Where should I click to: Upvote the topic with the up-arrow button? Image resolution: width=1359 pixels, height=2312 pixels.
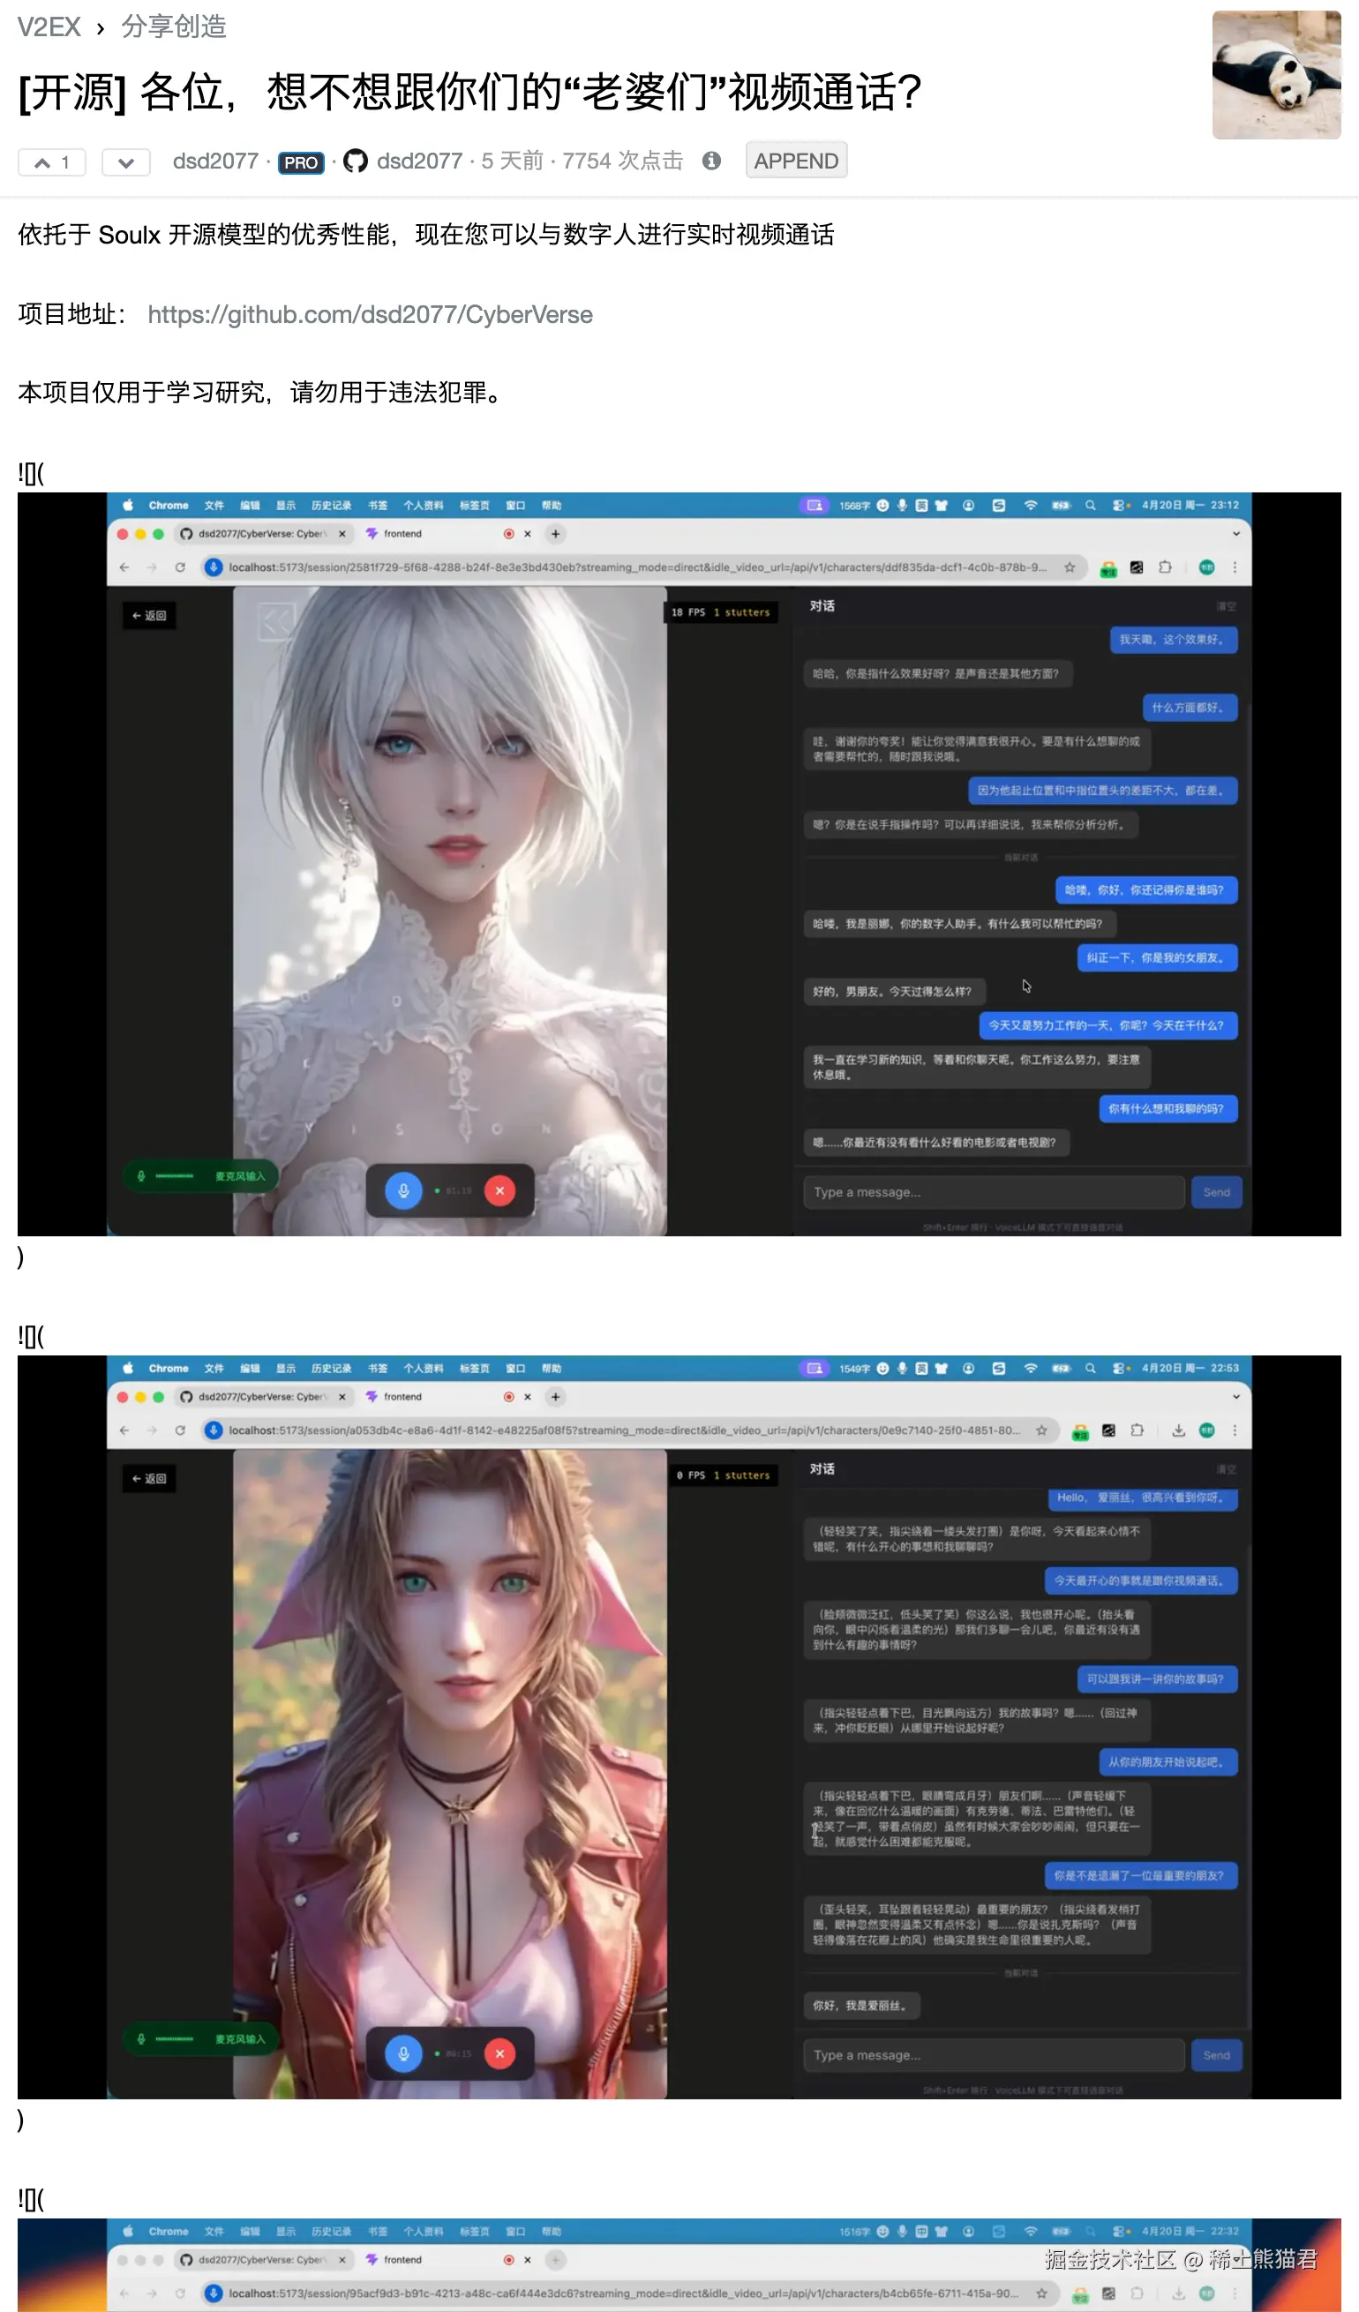(x=51, y=162)
